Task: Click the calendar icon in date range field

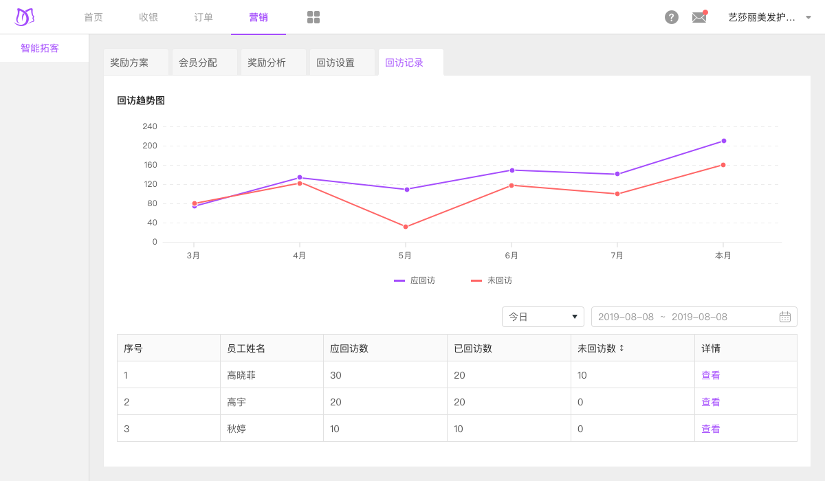Action: (784, 317)
